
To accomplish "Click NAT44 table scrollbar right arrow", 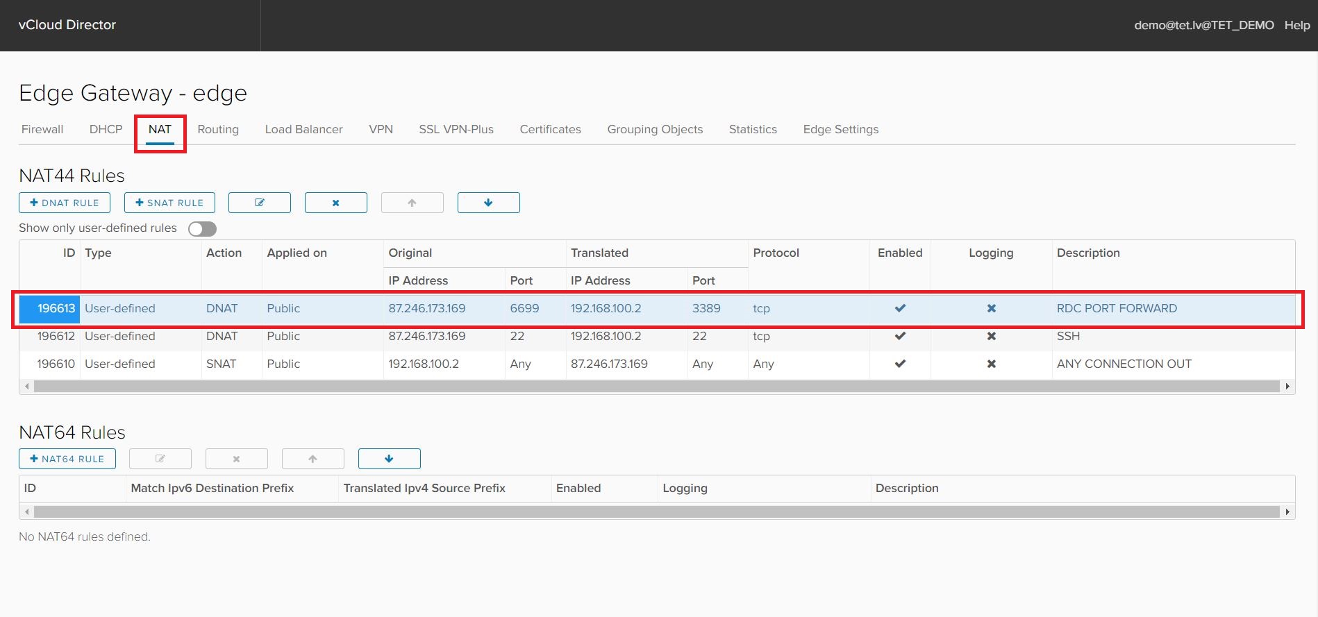I will (1287, 386).
